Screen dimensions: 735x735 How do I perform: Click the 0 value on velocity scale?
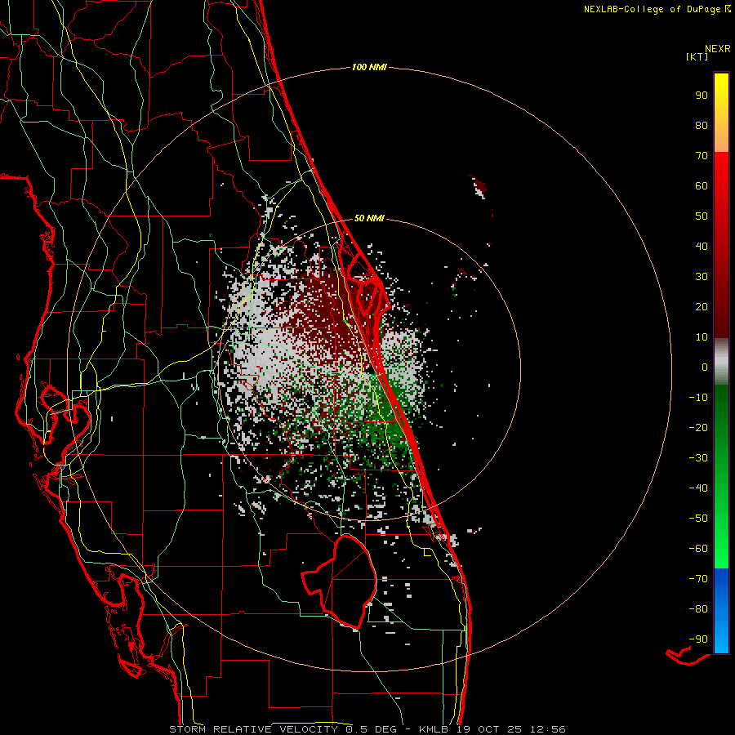705,367
